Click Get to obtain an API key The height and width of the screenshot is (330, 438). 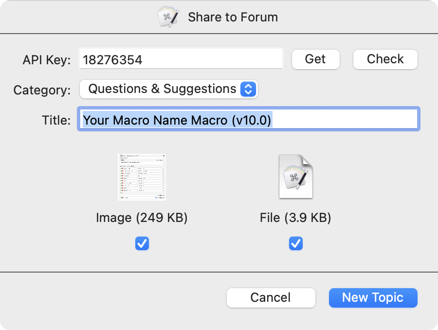point(315,59)
